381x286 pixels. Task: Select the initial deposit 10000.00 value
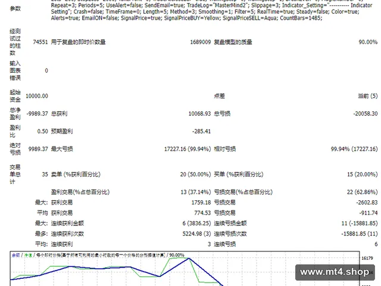[x=37, y=96]
